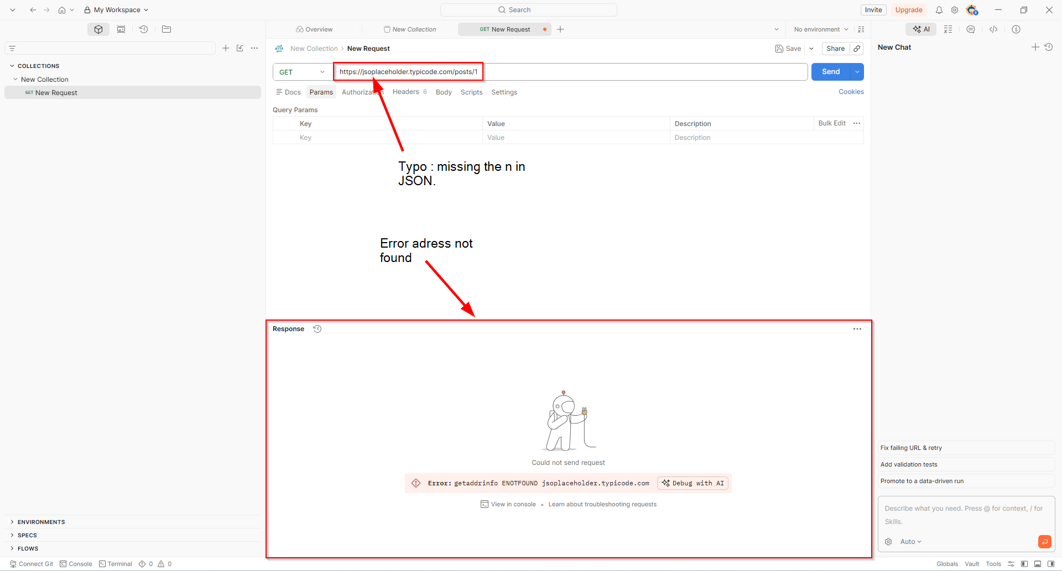Click the Share button
This screenshot has height=571, width=1062.
coord(835,49)
